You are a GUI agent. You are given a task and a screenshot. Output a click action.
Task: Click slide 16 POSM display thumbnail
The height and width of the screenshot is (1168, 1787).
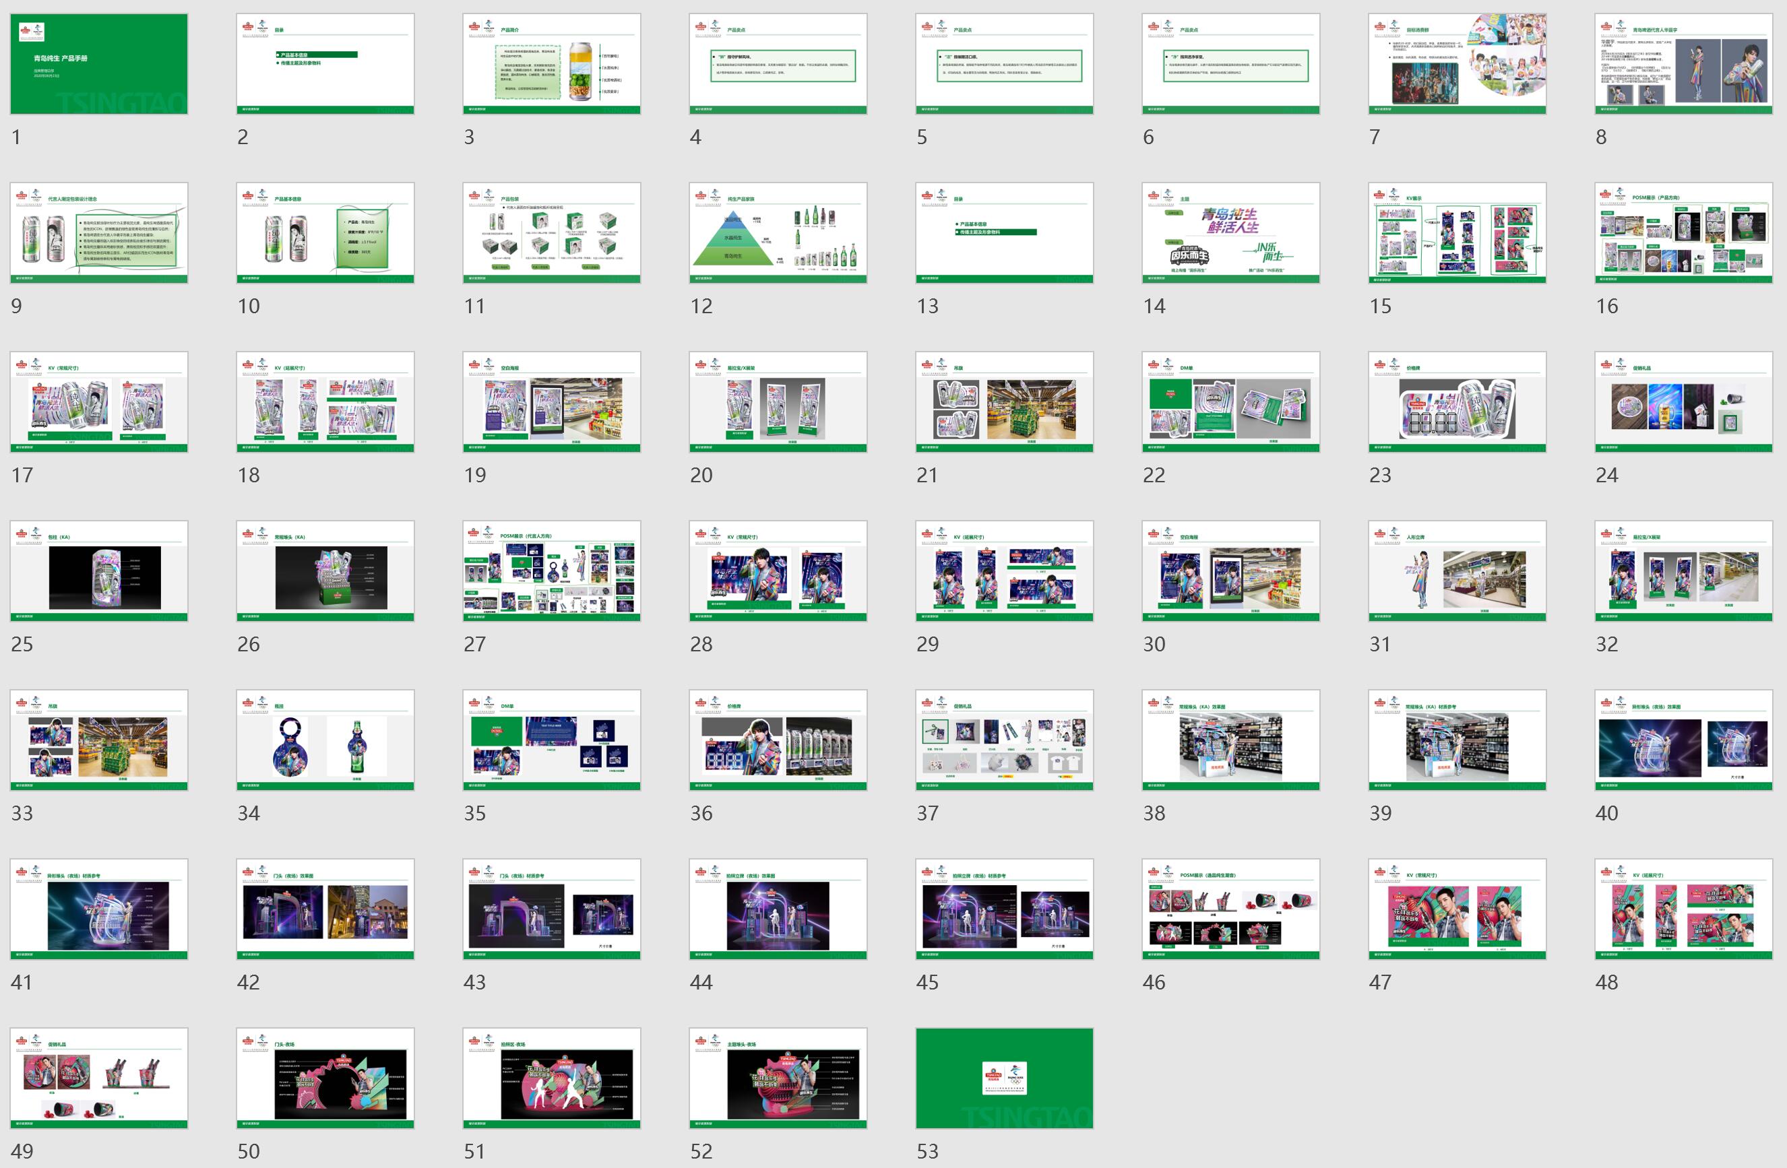[x=1684, y=232]
